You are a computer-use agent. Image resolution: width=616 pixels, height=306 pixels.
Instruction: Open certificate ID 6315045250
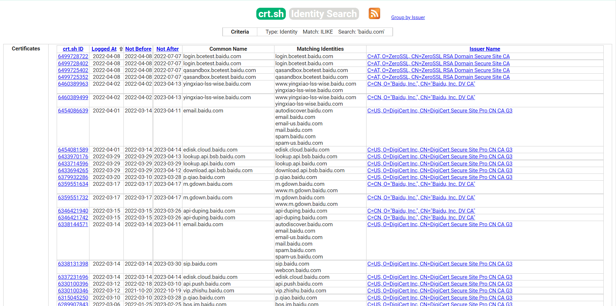[x=73, y=298]
